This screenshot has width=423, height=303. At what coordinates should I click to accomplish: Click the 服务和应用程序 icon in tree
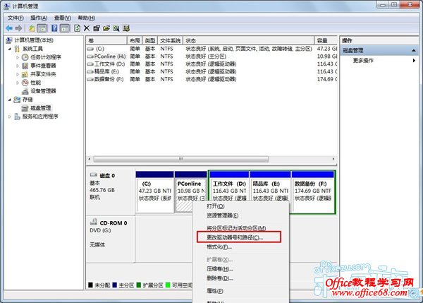(x=17, y=117)
